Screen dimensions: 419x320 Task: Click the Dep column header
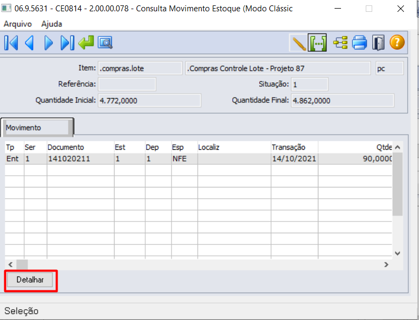158,147
